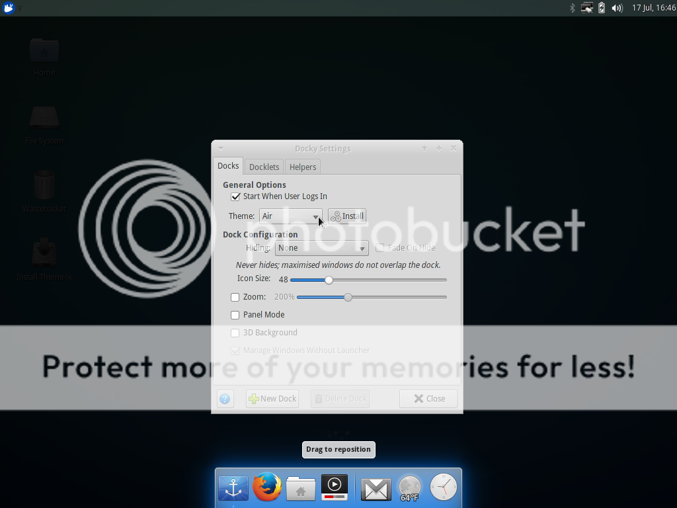The image size is (677, 508).
Task: Enable the Zoom checkbox
Action: 235,297
